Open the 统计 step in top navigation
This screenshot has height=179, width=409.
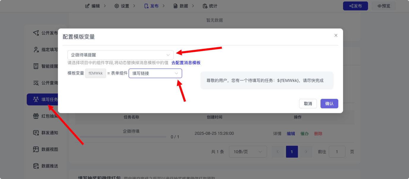pos(210,6)
